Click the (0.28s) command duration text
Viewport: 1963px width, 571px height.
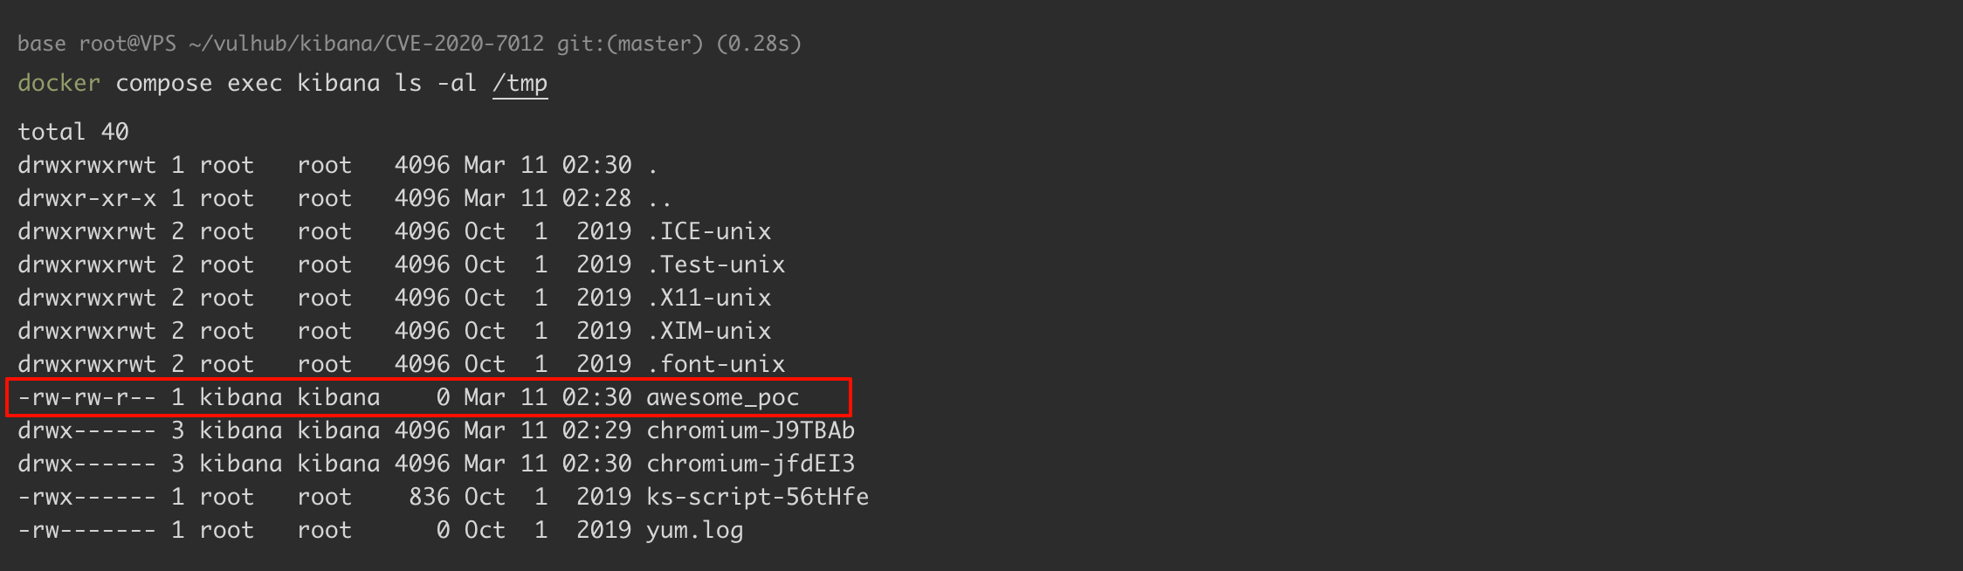pos(758,44)
